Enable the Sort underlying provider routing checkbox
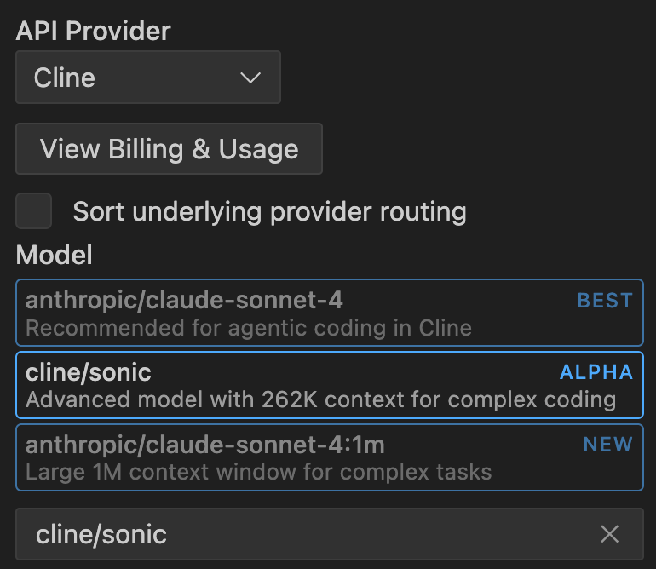 click(x=34, y=211)
